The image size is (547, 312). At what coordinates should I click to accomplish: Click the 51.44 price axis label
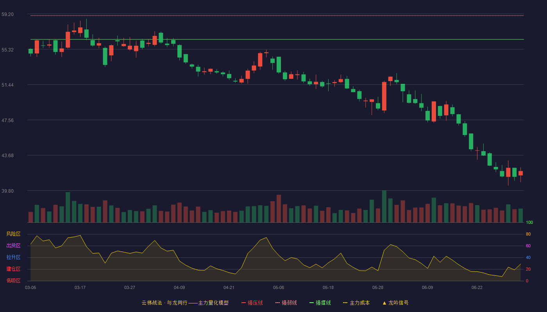click(7, 85)
